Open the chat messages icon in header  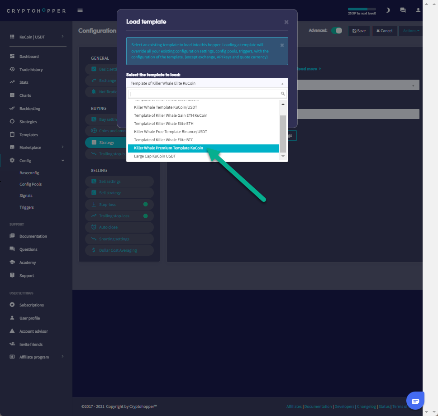coord(403,10)
